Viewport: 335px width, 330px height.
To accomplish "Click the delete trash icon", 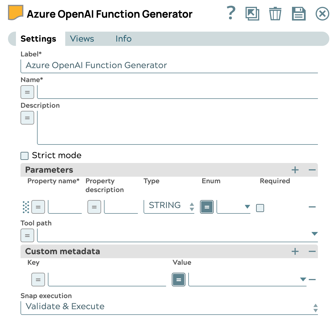I will coord(275,13).
